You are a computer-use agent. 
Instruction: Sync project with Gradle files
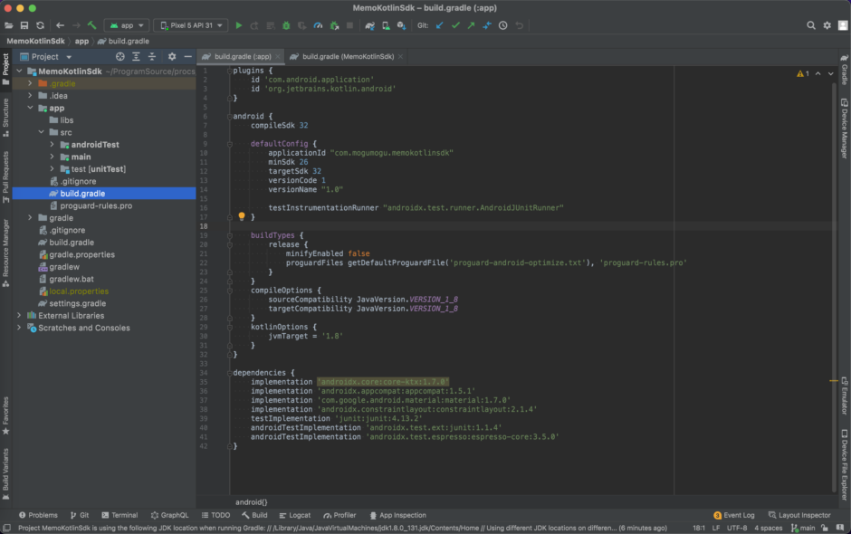369,25
